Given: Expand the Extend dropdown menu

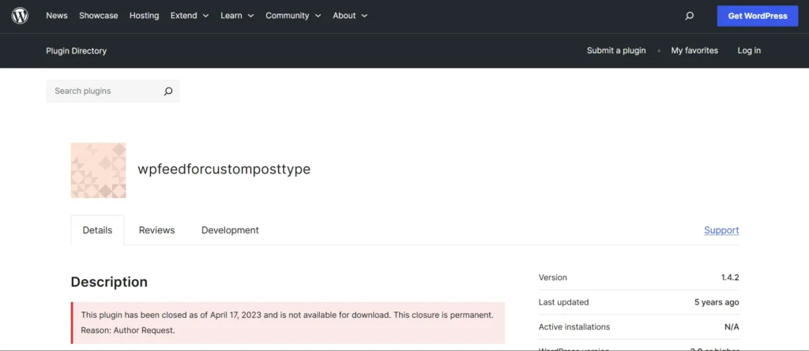Looking at the screenshot, I should tap(190, 16).
